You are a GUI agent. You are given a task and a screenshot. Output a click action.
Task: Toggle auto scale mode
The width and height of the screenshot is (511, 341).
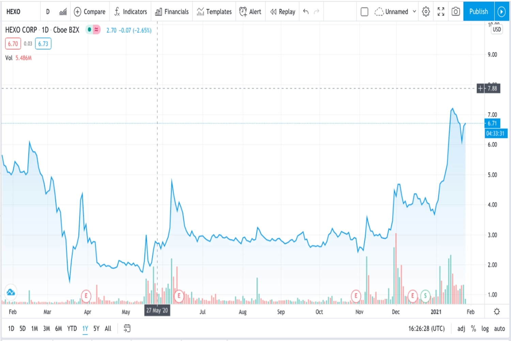click(499, 328)
